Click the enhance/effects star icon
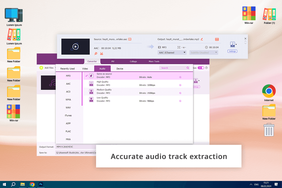282x188 pixels. (x=96, y=53)
